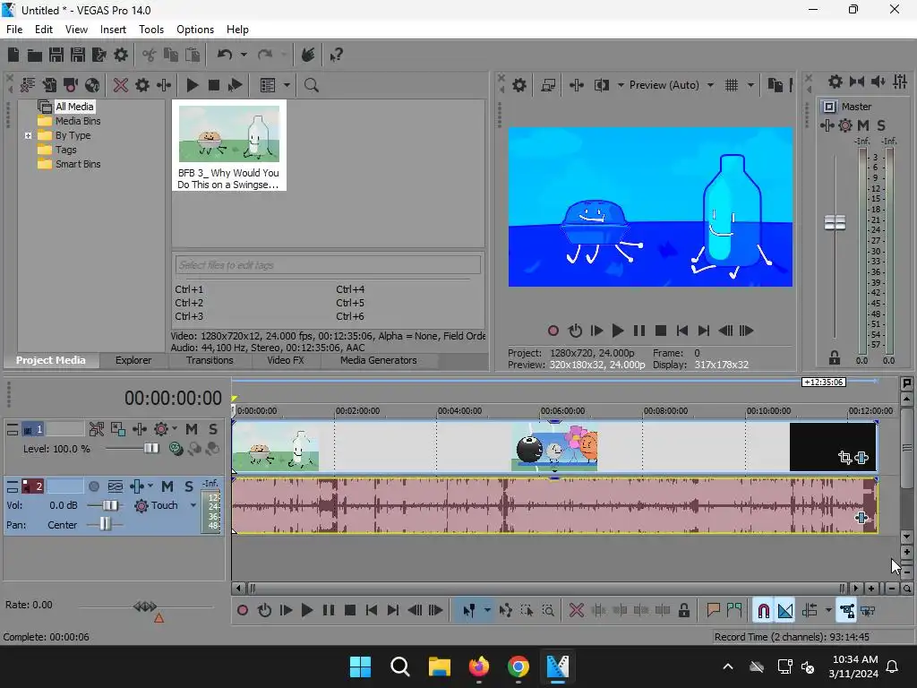Mute audio track 2 with M
Image resolution: width=917 pixels, height=688 pixels.
click(x=167, y=486)
